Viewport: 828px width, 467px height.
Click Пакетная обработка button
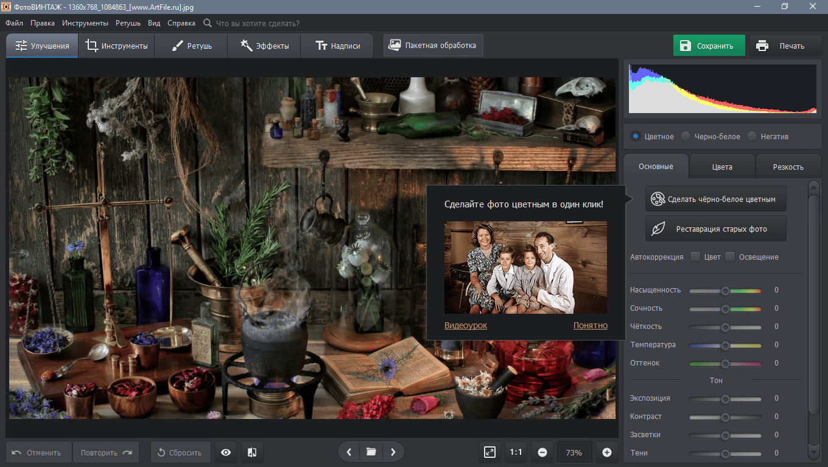[x=433, y=45]
